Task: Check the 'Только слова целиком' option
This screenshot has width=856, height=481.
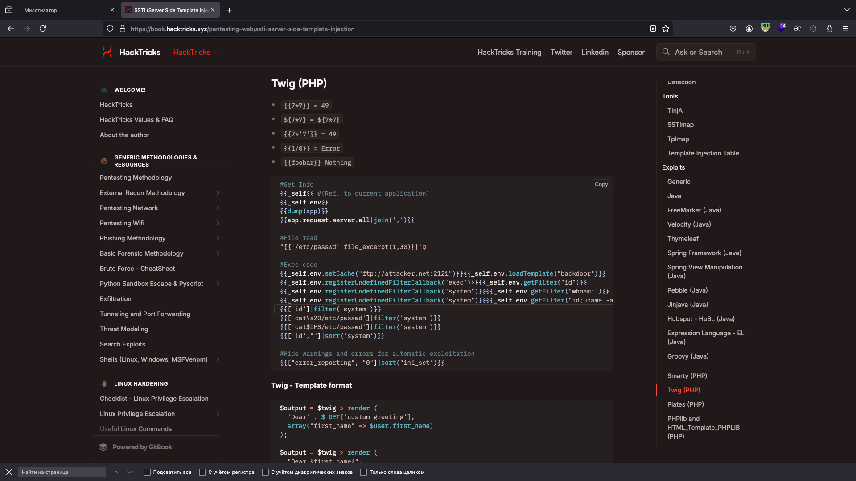Action: [x=363, y=472]
